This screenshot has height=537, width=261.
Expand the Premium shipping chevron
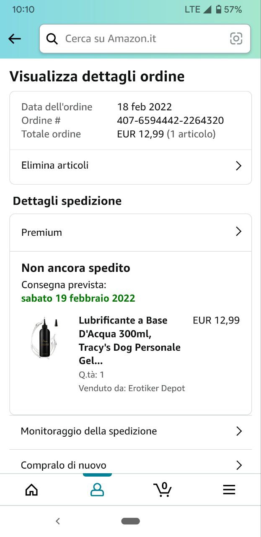click(x=238, y=232)
